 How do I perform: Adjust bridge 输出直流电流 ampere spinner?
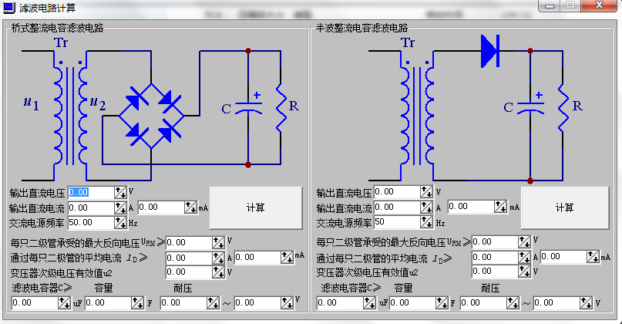pos(120,208)
